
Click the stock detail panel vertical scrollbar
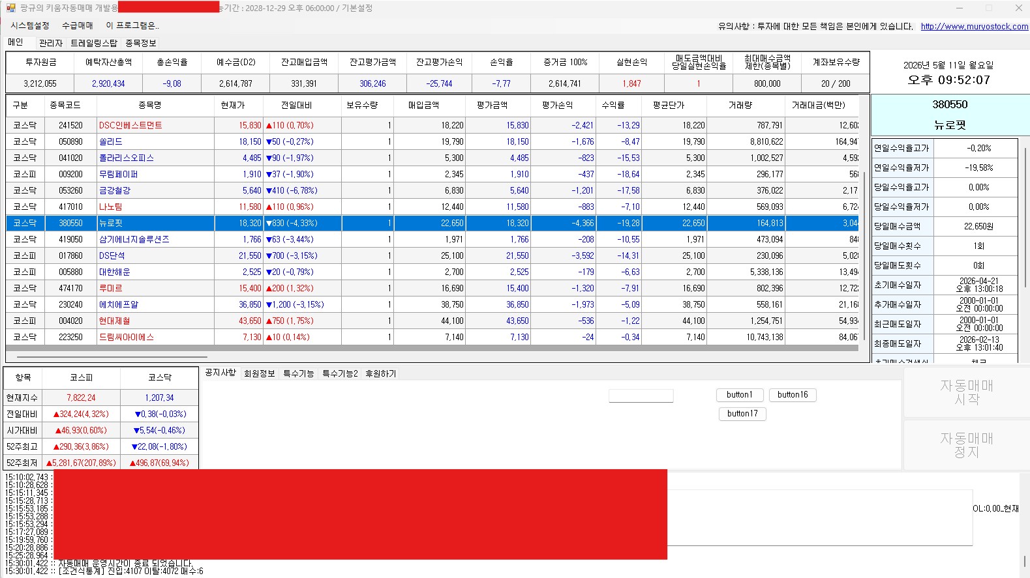coord(1024,218)
